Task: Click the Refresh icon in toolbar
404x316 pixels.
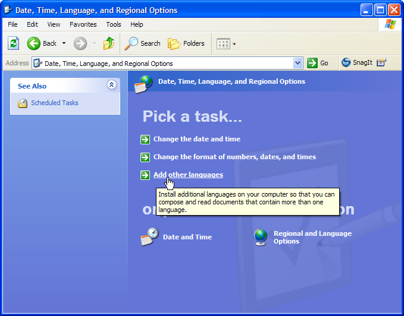Action: tap(13, 43)
